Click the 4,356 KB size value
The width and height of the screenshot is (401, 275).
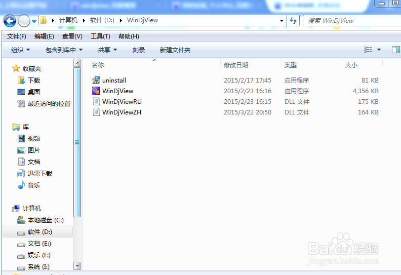point(366,91)
